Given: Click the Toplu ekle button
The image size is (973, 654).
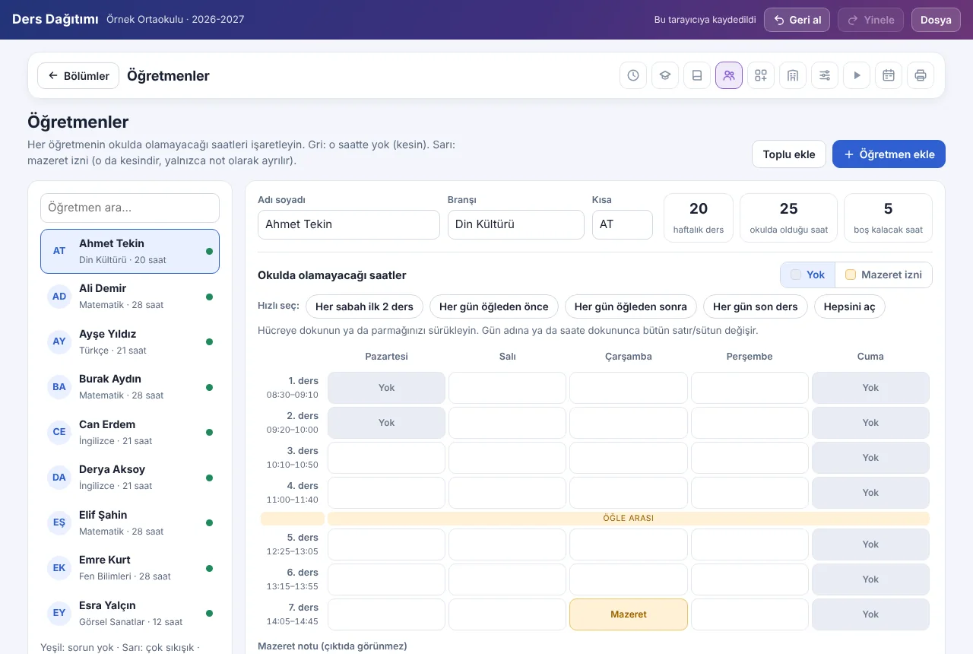Looking at the screenshot, I should tap(789, 154).
